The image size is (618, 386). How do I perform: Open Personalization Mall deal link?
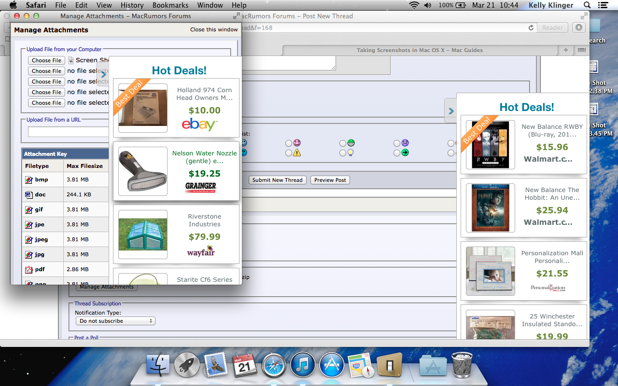point(552,257)
